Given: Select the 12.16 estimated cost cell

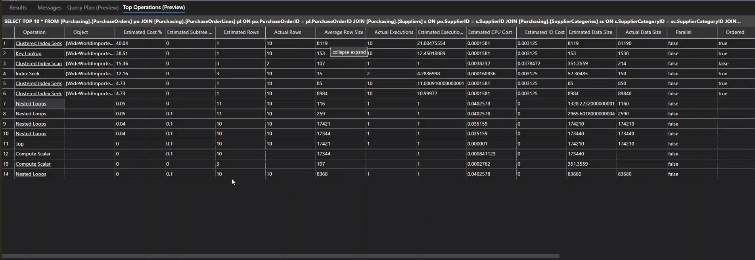Looking at the screenshot, I should pyautogui.click(x=140, y=74).
